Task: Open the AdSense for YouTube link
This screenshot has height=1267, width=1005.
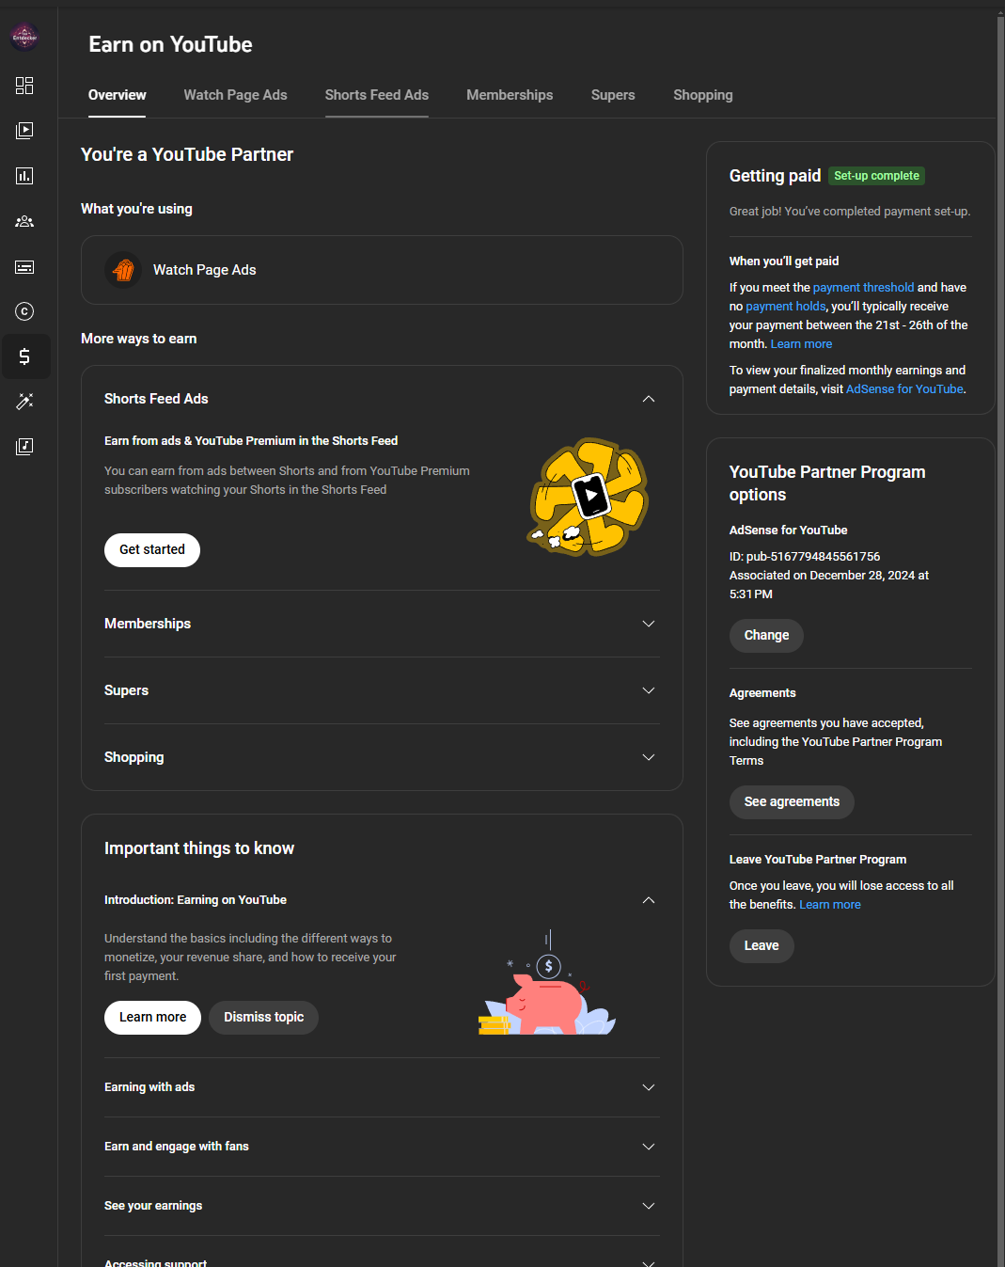Action: [904, 389]
